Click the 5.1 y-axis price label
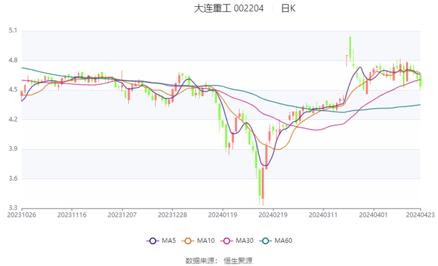Screen dimensions: 438x266 click(13, 31)
